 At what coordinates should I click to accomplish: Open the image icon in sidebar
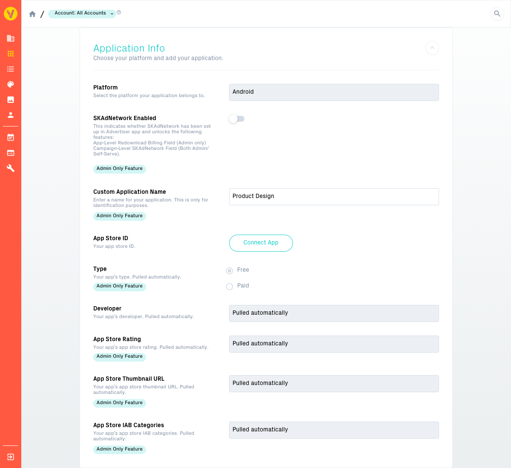pos(11,100)
